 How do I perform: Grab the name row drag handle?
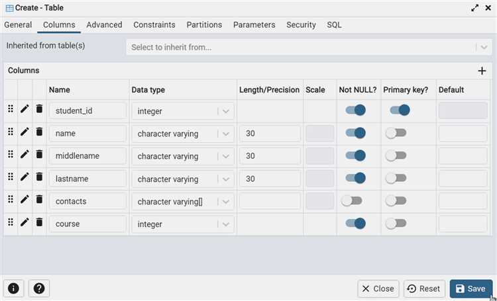pyautogui.click(x=11, y=132)
